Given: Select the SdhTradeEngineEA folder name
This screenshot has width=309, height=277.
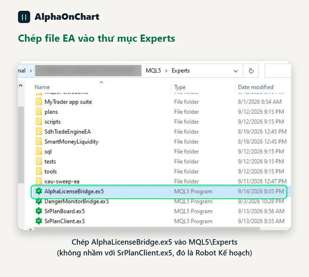Looking at the screenshot, I should (x=68, y=132).
